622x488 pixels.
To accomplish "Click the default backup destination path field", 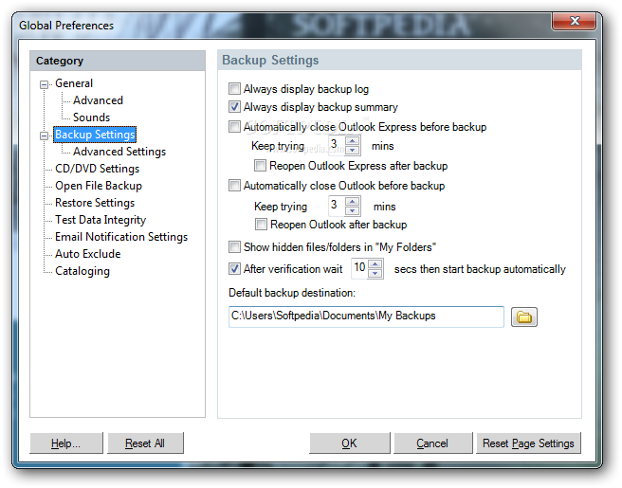I will pos(366,316).
